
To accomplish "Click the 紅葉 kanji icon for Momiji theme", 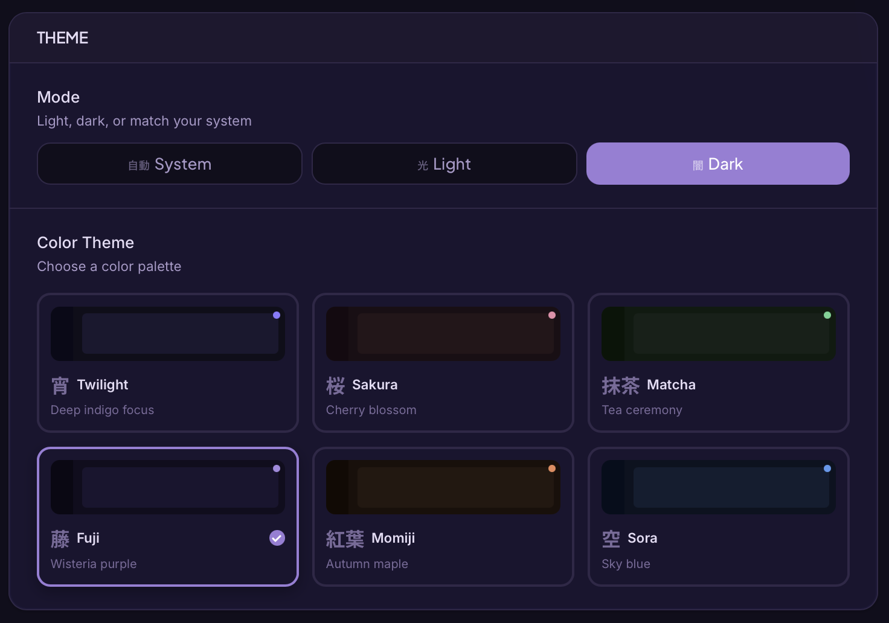I will (345, 538).
